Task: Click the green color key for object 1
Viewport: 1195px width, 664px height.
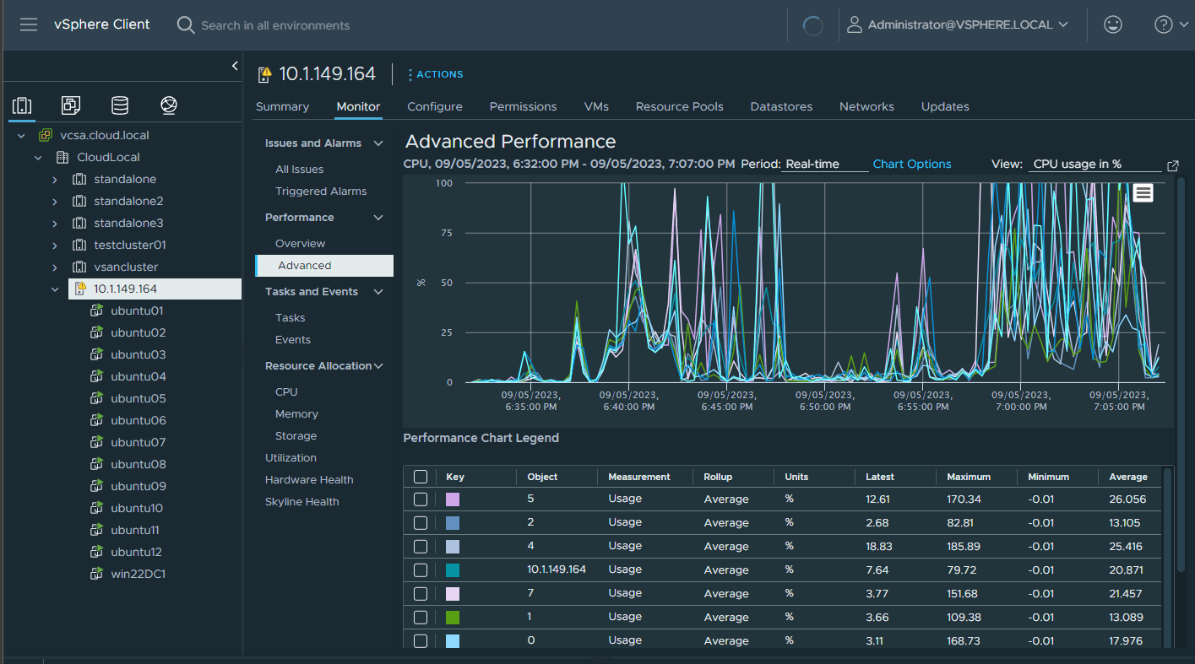Action: (453, 618)
